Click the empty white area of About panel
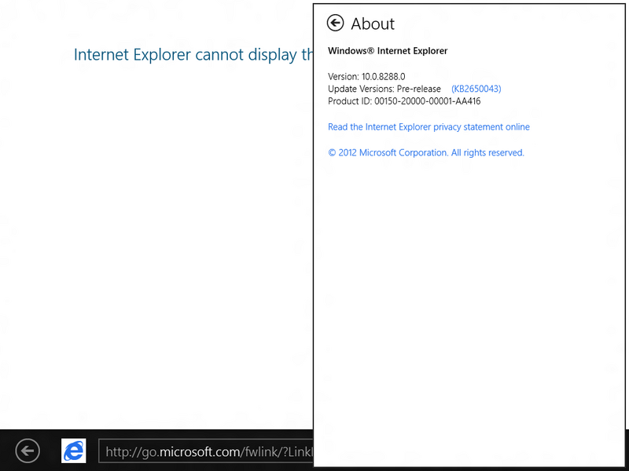The image size is (629, 471). pyautogui.click(x=469, y=301)
